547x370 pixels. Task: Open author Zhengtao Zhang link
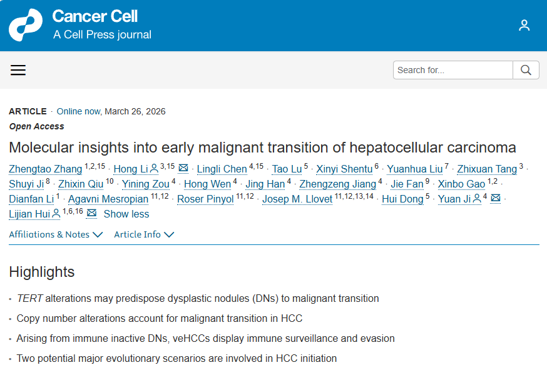45,169
